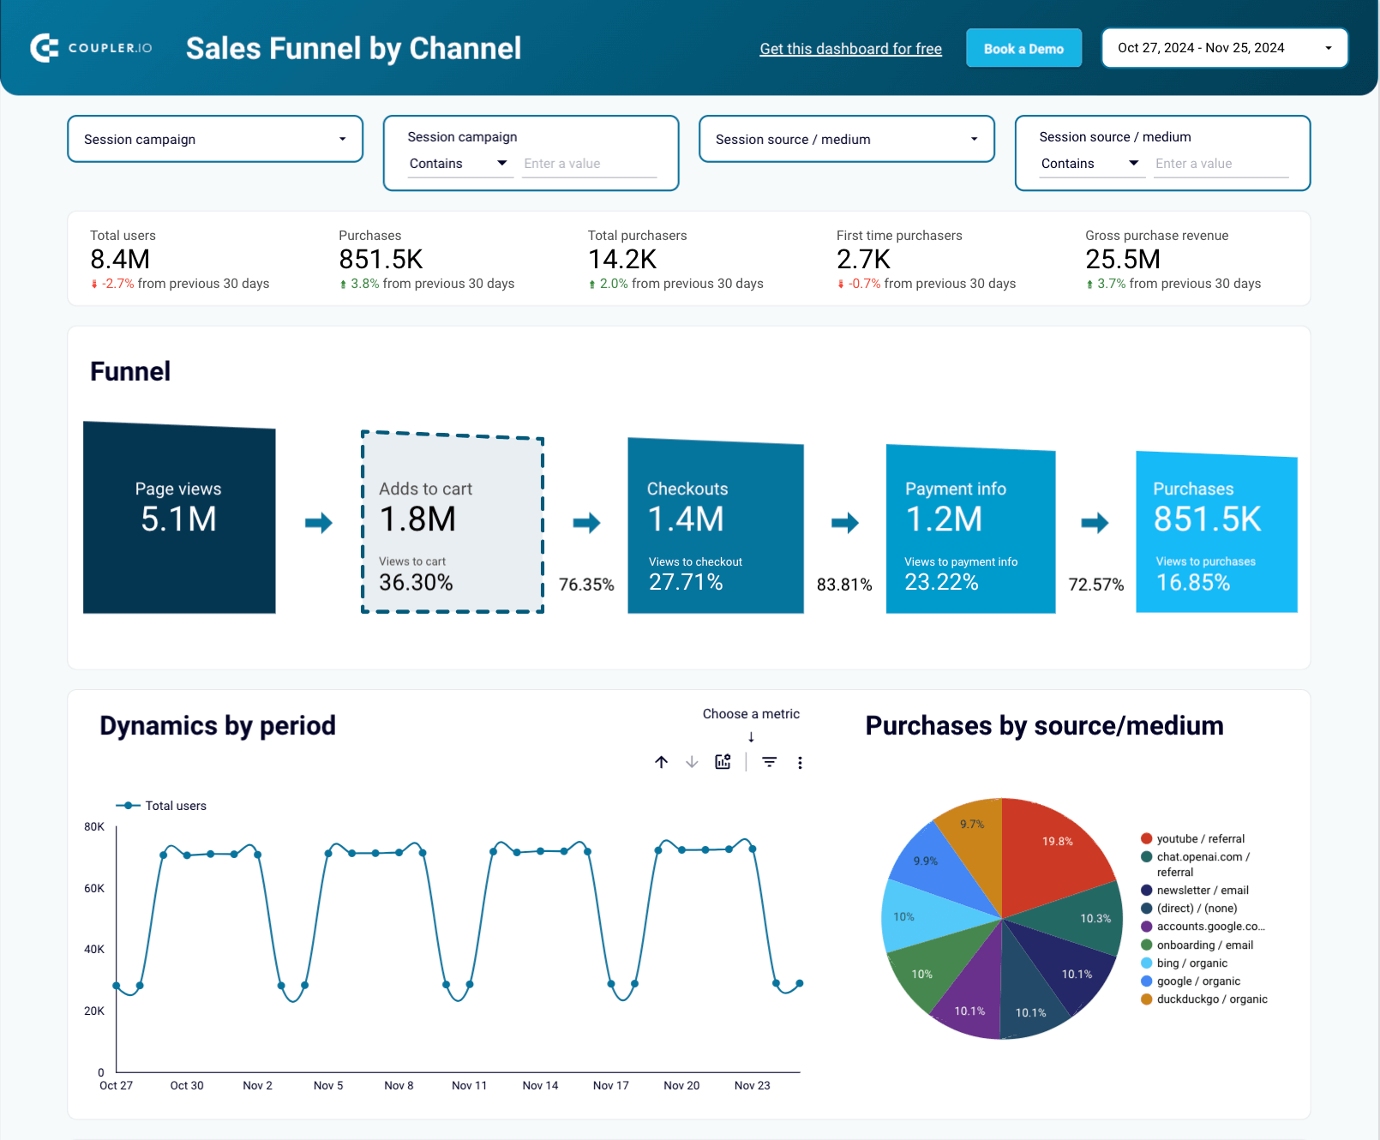Click the 76.35% conversion rate text
Viewport: 1380px width, 1140px height.
pos(586,585)
